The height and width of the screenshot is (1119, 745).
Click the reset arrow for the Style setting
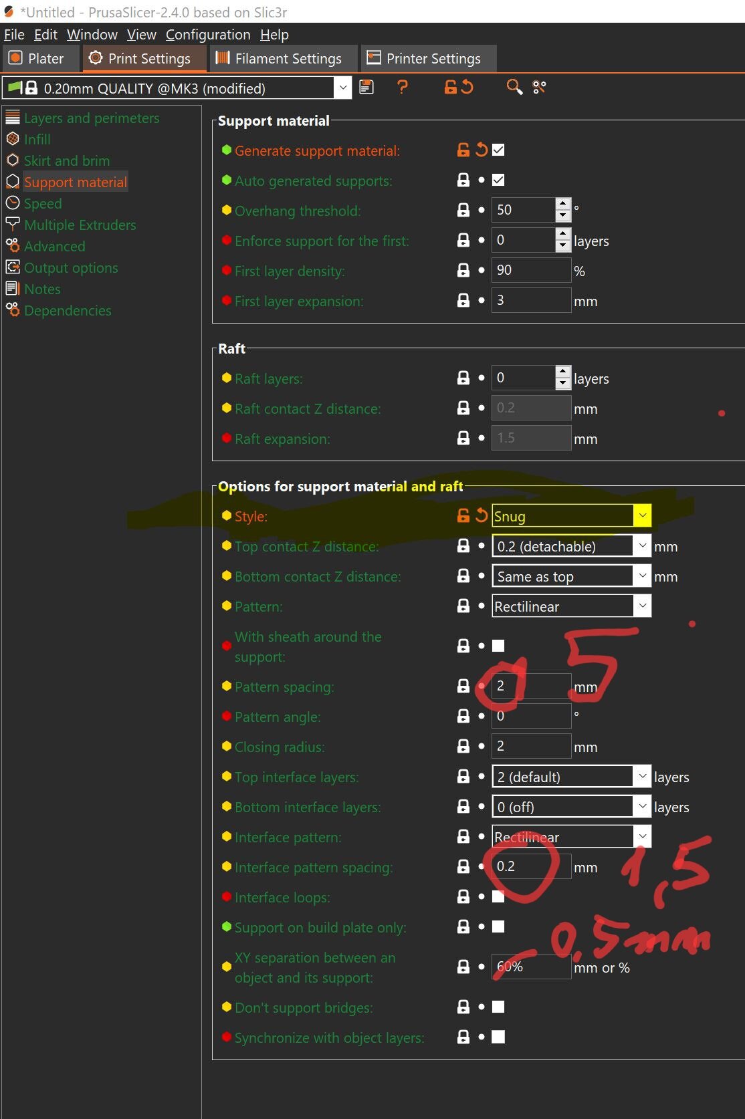click(x=482, y=515)
